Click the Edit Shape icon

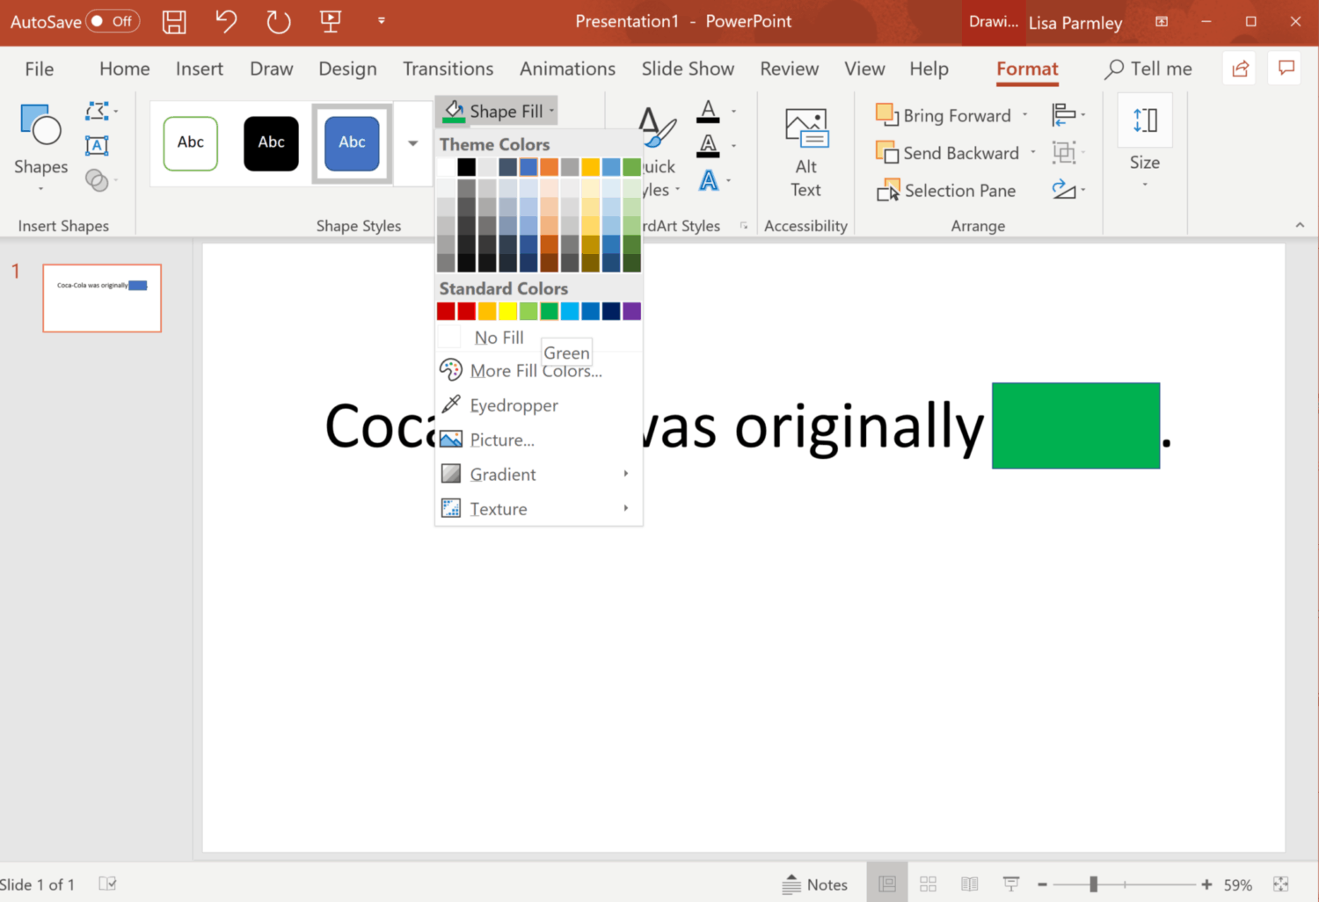pyautogui.click(x=98, y=111)
